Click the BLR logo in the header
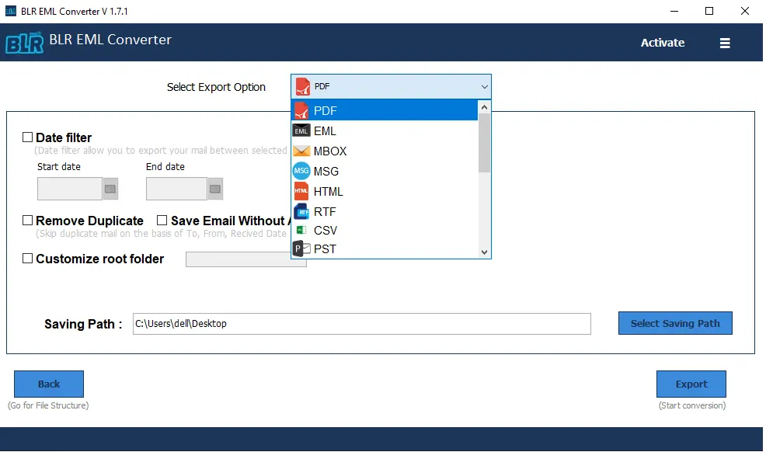The height and width of the screenshot is (452, 766). click(24, 43)
